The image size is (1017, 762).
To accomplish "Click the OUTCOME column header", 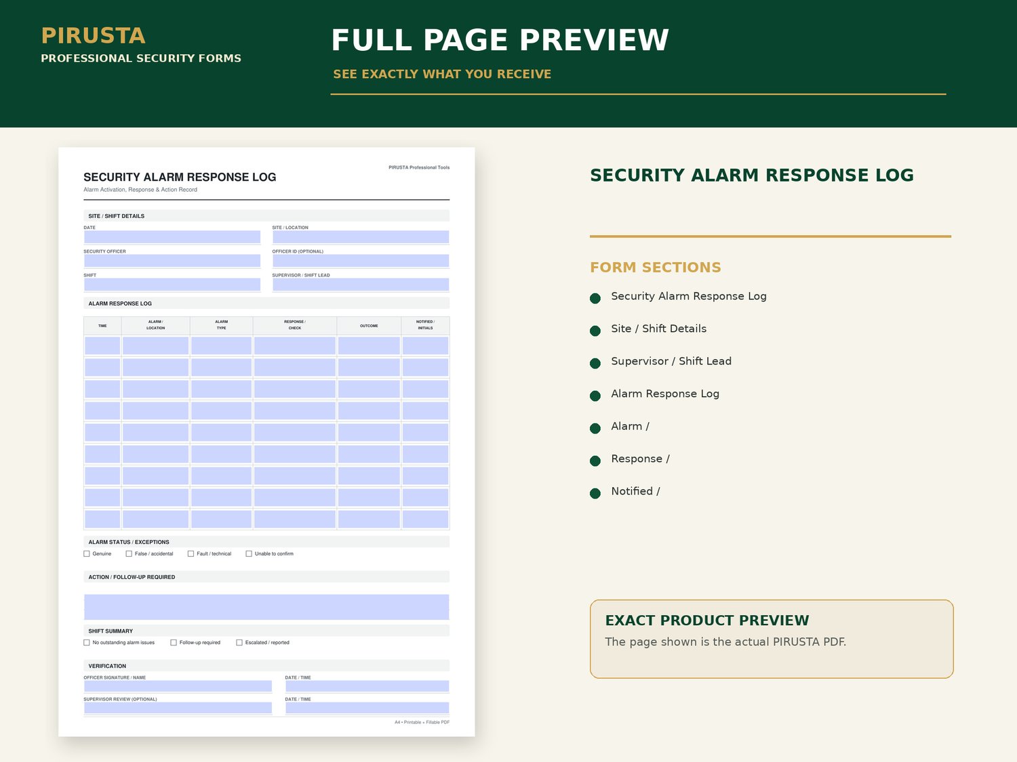I will coord(369,326).
